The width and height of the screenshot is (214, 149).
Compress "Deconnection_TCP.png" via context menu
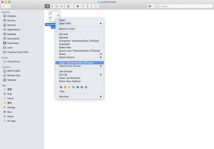(x=80, y=41)
